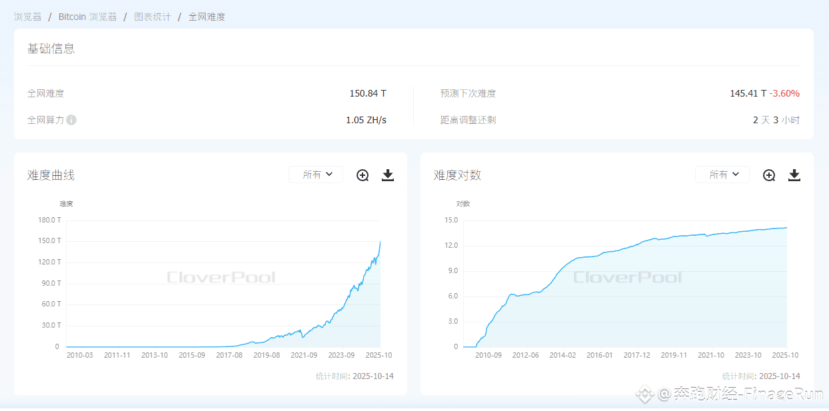The image size is (829, 411).
Task: Click the peak of the 难度曲线 line
Action: click(380, 241)
